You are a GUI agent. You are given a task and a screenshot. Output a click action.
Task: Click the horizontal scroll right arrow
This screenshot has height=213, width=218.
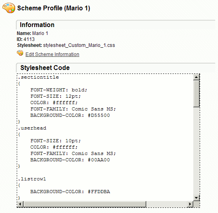pos(190,204)
